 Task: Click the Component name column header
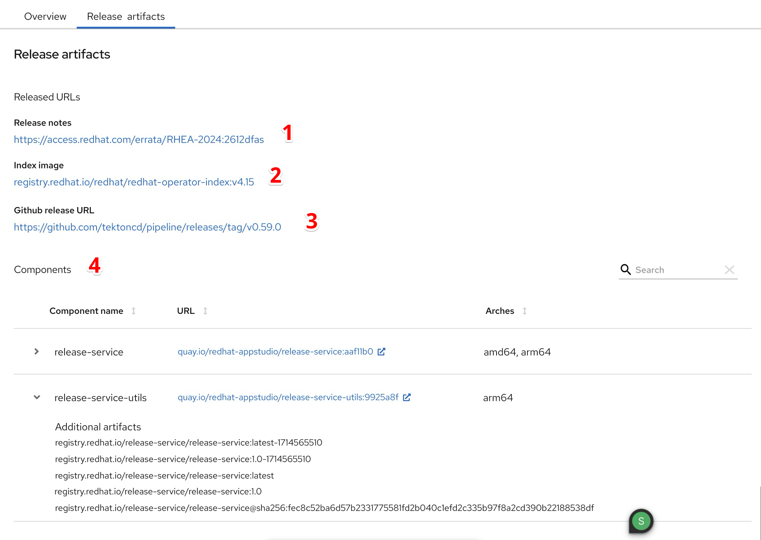[x=86, y=311]
